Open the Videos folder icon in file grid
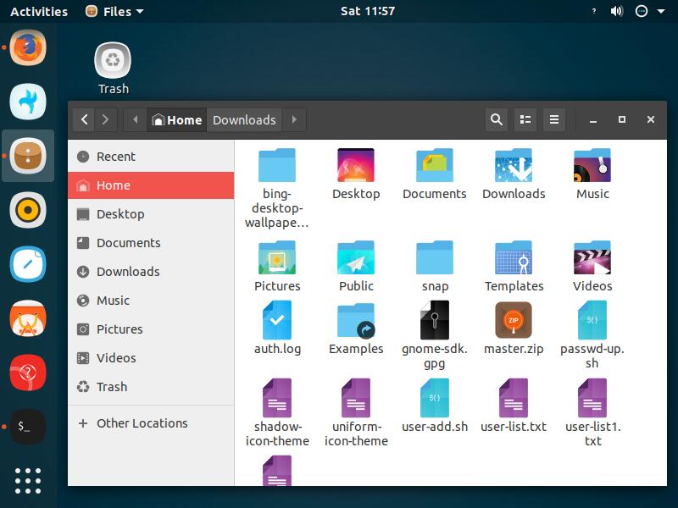The image size is (678, 508). click(592, 258)
